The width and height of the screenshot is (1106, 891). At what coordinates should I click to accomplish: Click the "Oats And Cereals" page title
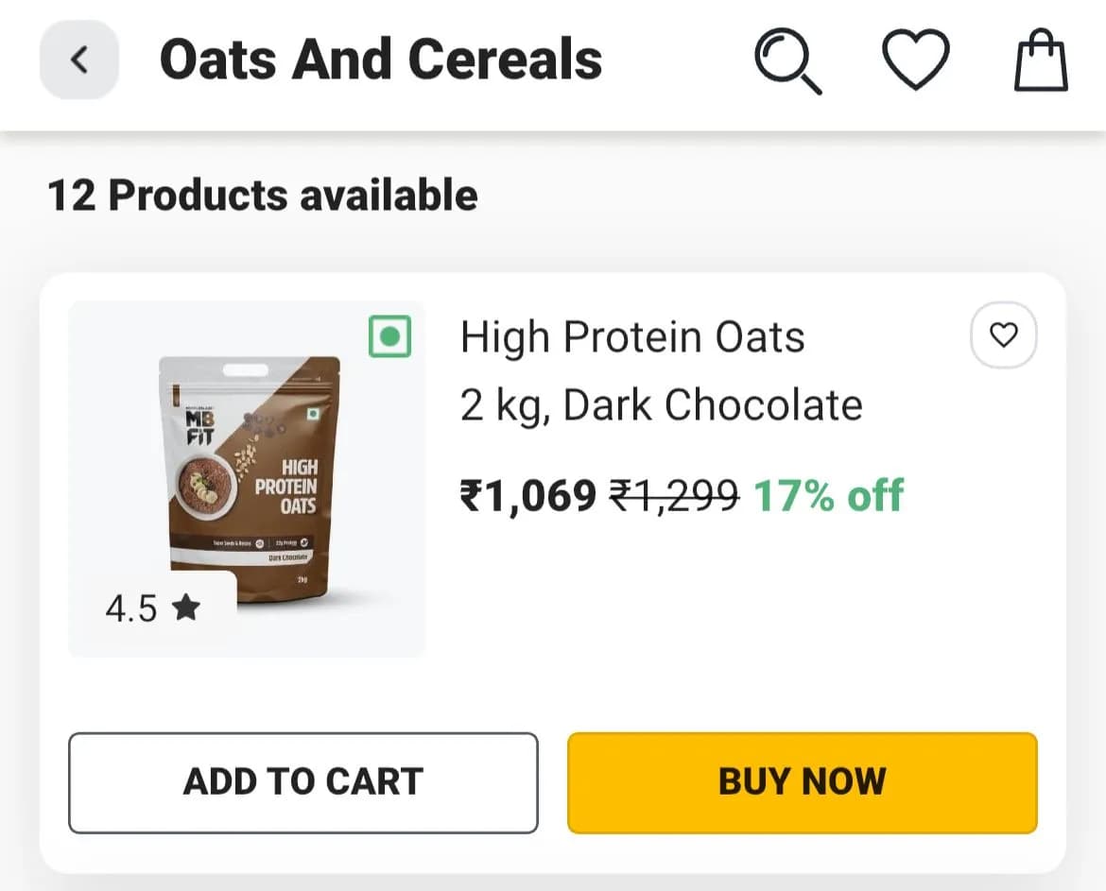pos(381,60)
